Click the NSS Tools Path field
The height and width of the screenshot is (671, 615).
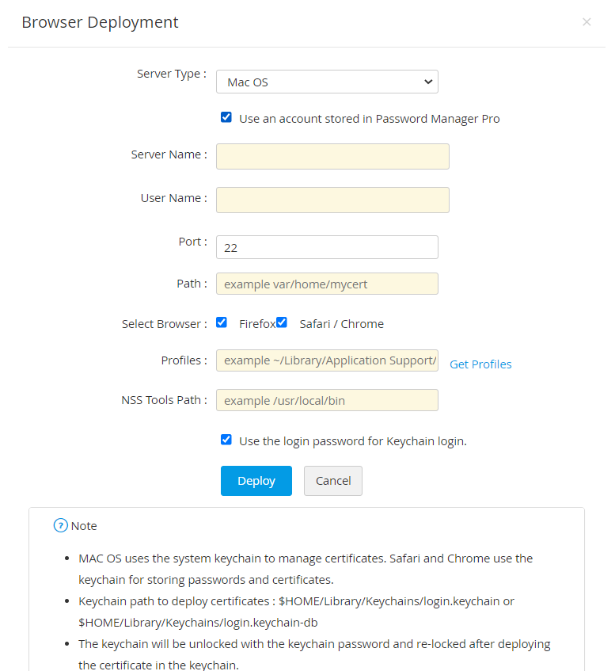(x=327, y=400)
